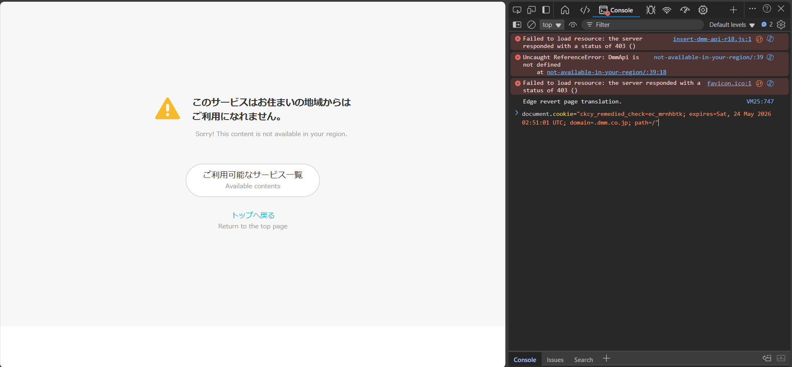This screenshot has height=367, width=792.
Task: Open the not-available-in-your-region/:39:18 stack trace link
Action: point(607,72)
